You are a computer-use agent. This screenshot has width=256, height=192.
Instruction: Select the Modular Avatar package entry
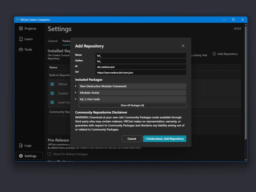click(x=132, y=93)
